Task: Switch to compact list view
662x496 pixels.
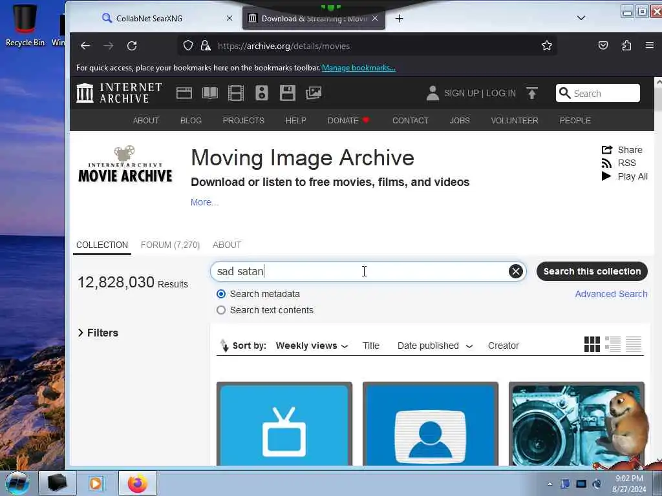Action: 634,344
